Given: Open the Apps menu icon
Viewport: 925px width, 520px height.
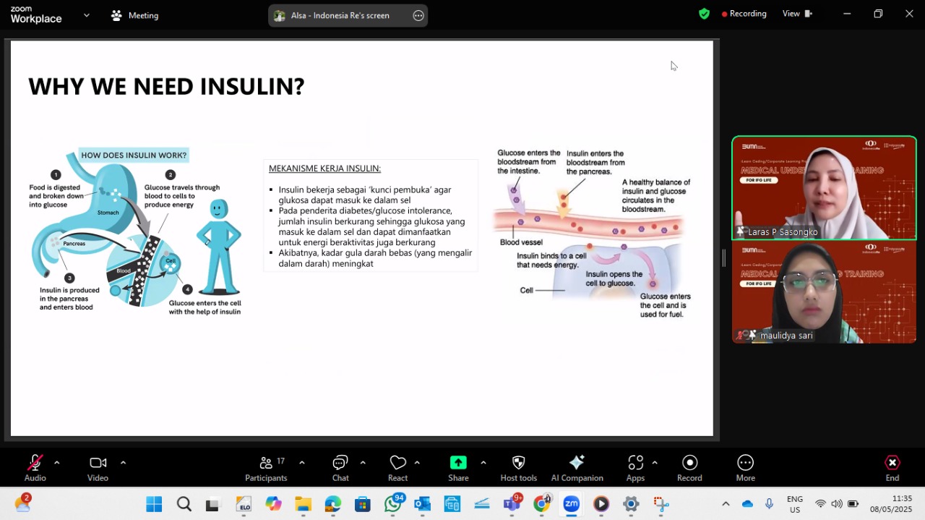Looking at the screenshot, I should (x=635, y=468).
